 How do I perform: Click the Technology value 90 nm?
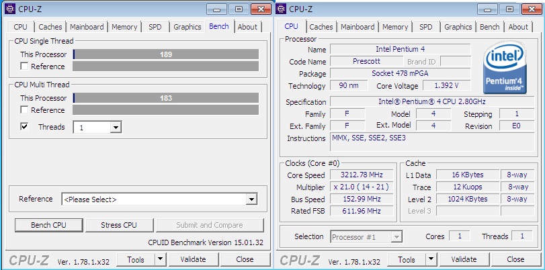(349, 85)
